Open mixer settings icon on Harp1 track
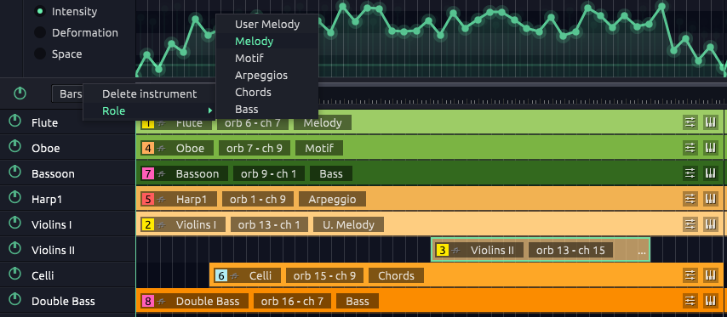Viewport: 727px width, 317px height. 690,199
